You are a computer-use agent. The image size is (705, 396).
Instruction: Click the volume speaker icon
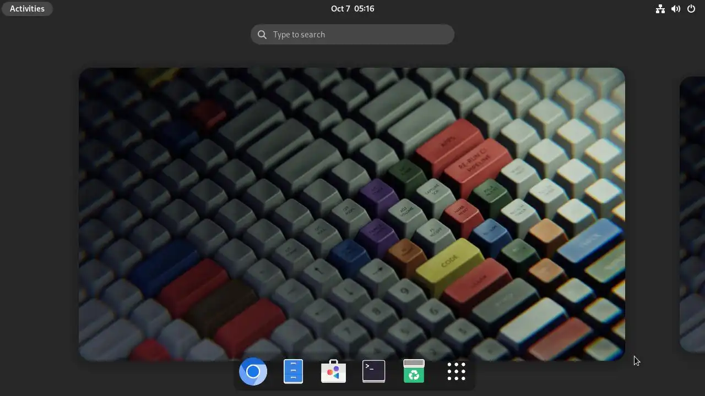(x=675, y=8)
